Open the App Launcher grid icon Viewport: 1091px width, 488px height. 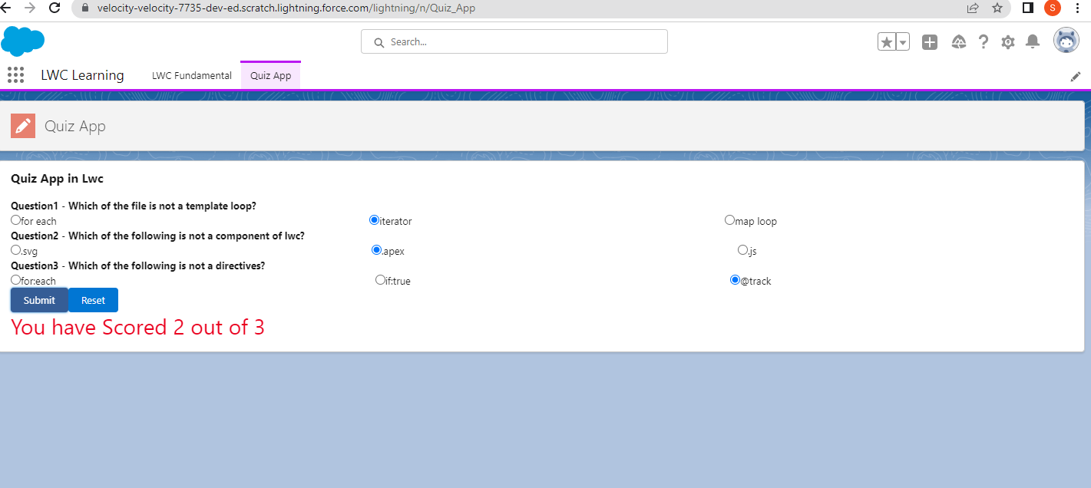15,74
